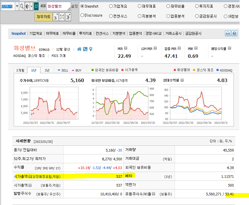Image resolution: width=249 pixels, height=205 pixels.
Task: Select the IR정보 radio button
Action: click(x=226, y=16)
